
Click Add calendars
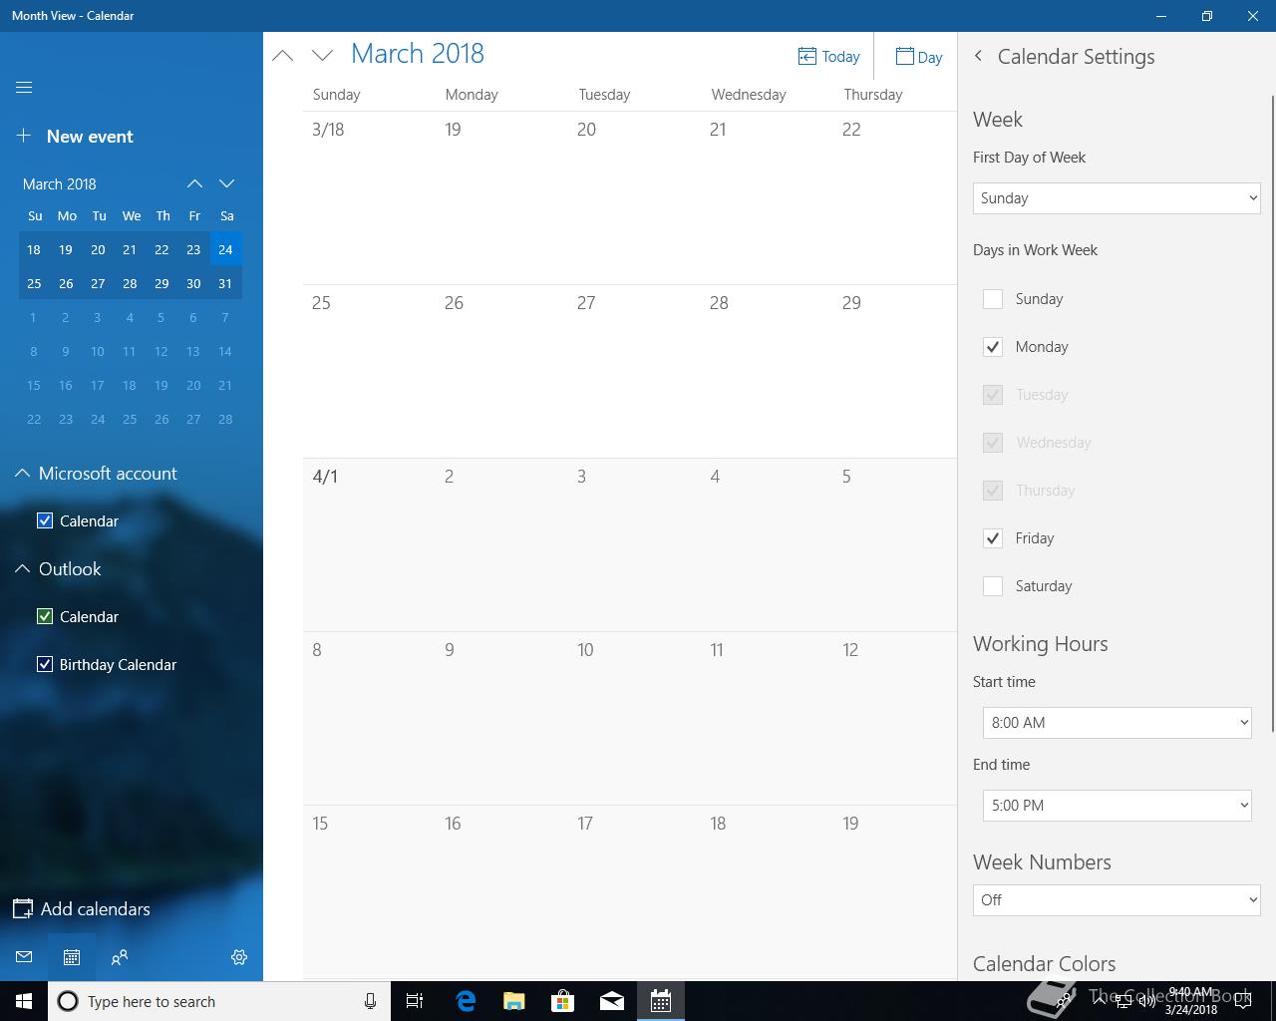82,909
